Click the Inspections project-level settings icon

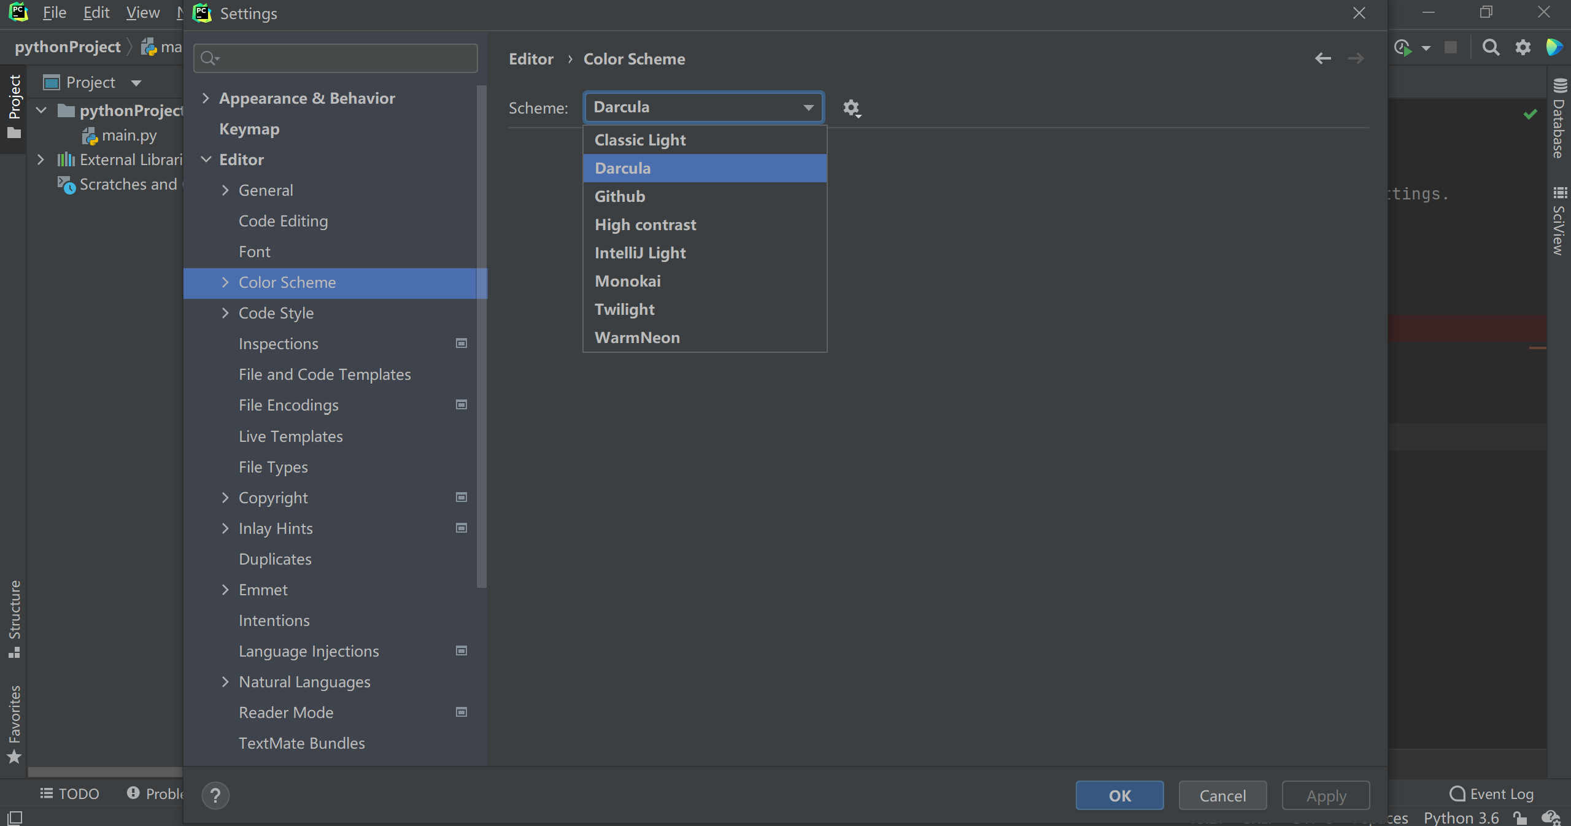pos(461,344)
